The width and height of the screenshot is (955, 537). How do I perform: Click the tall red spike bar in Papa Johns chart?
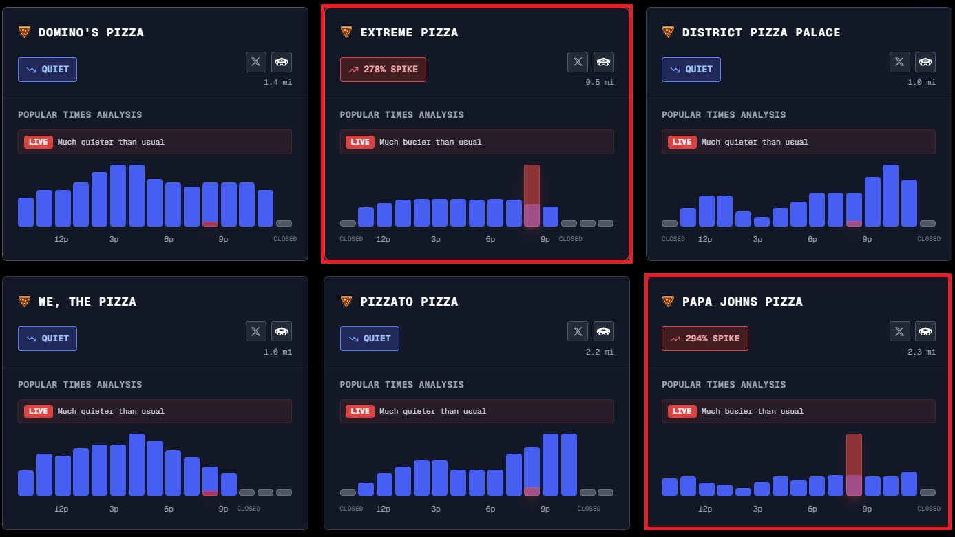tap(854, 464)
